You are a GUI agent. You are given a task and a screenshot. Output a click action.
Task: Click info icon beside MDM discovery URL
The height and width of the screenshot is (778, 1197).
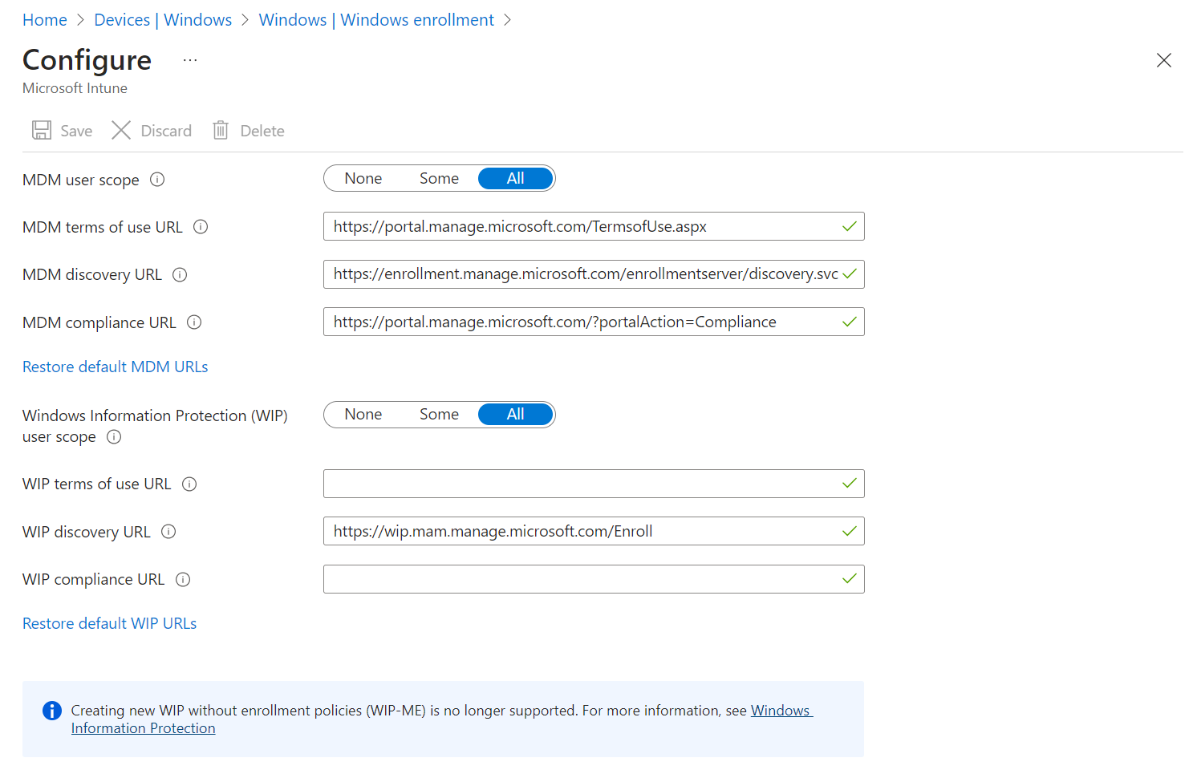pos(180,275)
